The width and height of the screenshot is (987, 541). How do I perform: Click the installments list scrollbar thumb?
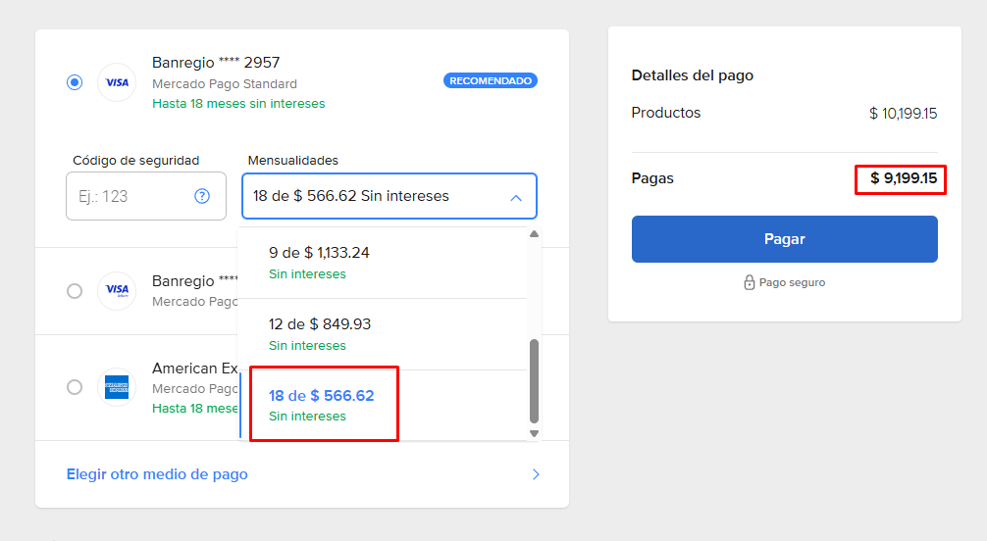[534, 380]
